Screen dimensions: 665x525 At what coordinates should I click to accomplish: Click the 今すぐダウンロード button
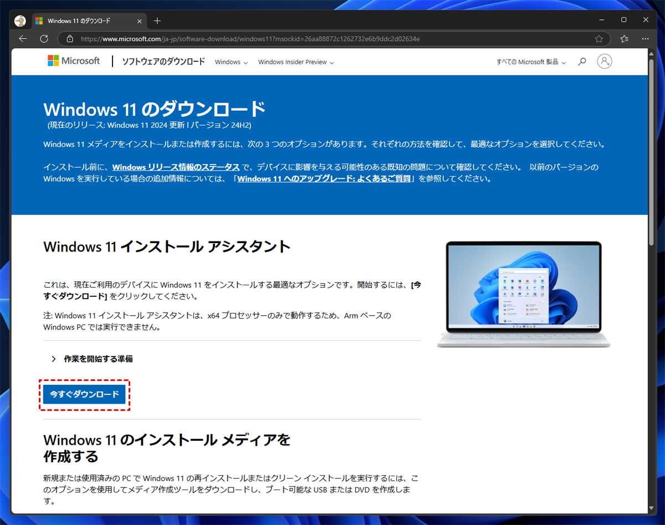click(x=84, y=394)
